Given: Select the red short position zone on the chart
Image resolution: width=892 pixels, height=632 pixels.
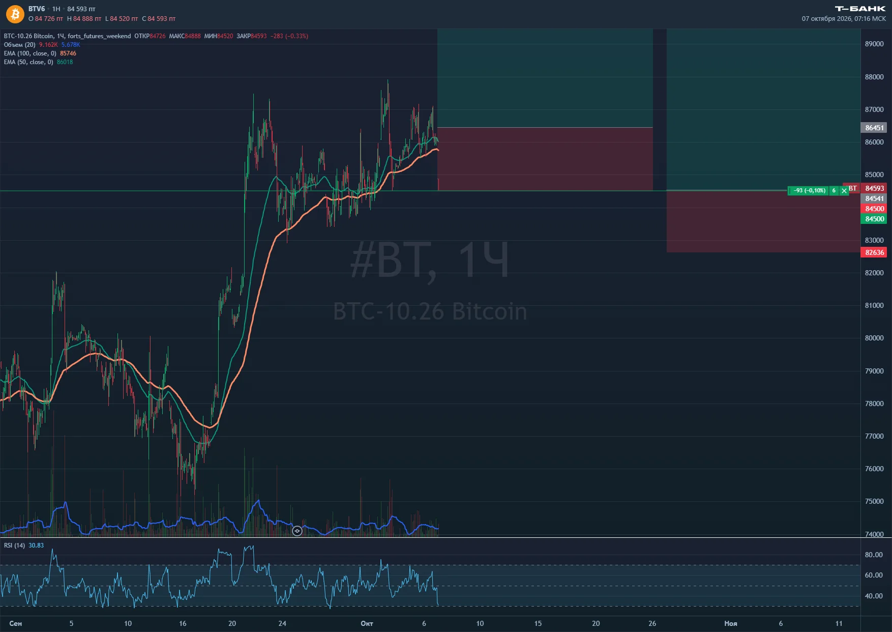Looking at the screenshot, I should (545, 159).
